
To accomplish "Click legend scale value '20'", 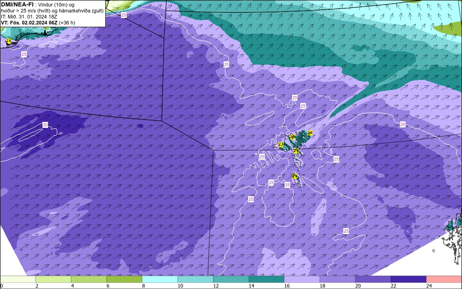I will [358, 286].
